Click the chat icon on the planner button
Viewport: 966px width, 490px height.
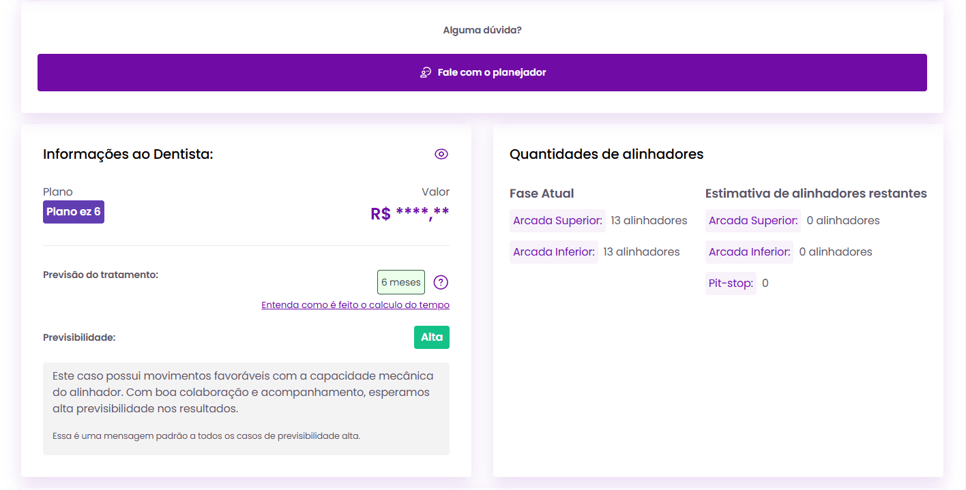coord(426,72)
